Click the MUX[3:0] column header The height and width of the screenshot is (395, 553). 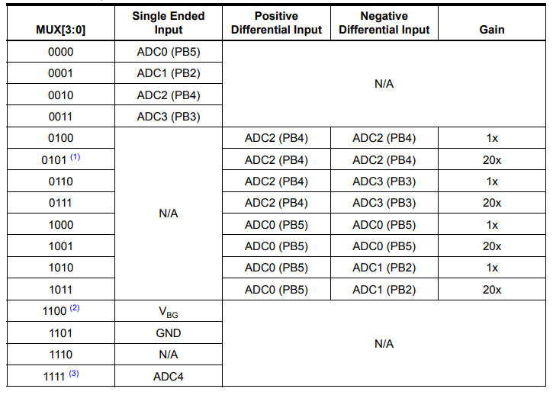pyautogui.click(x=60, y=30)
